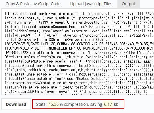Click the line containing triggerHandler("remove")

[x=79, y=70]
